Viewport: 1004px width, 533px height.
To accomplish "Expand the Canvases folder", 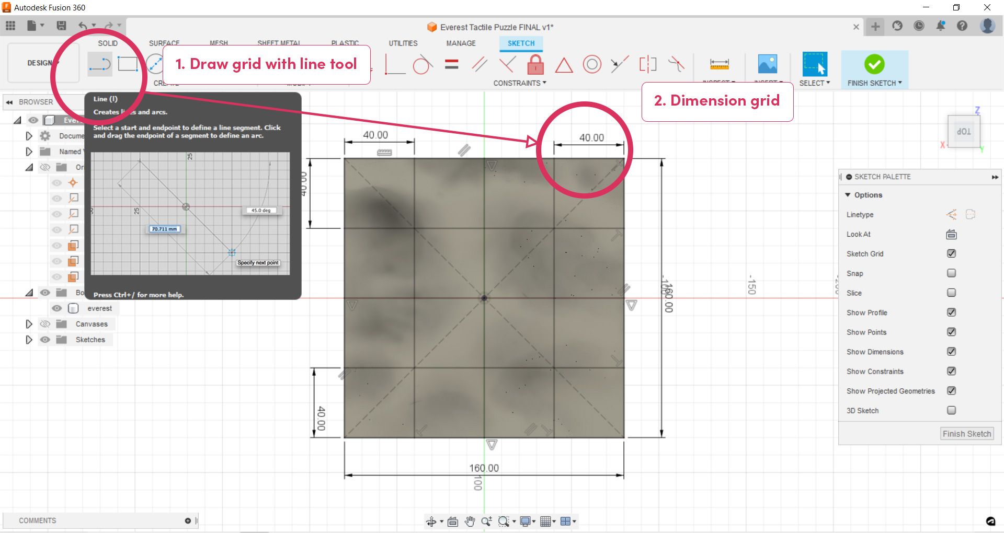I will click(x=29, y=324).
